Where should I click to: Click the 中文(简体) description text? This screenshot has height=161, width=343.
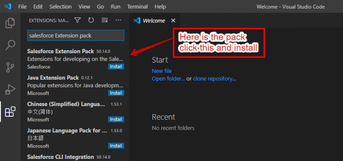click(x=40, y=112)
